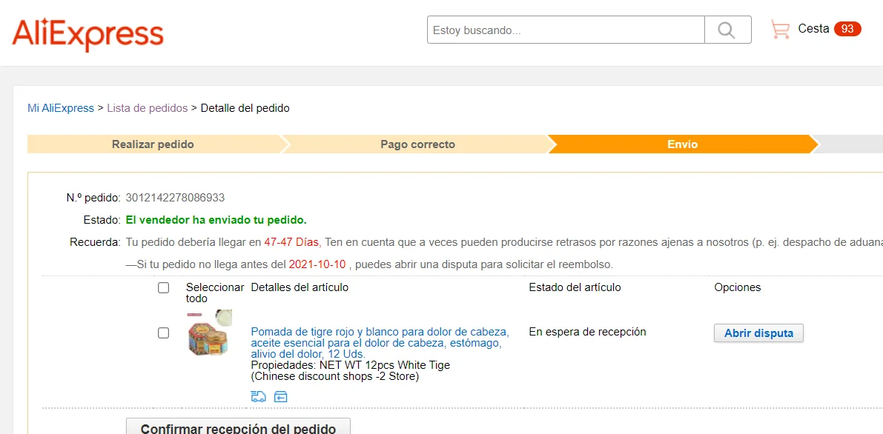The image size is (883, 434).
Task: Click the status text El vendedor ha enviado
Action: point(216,219)
